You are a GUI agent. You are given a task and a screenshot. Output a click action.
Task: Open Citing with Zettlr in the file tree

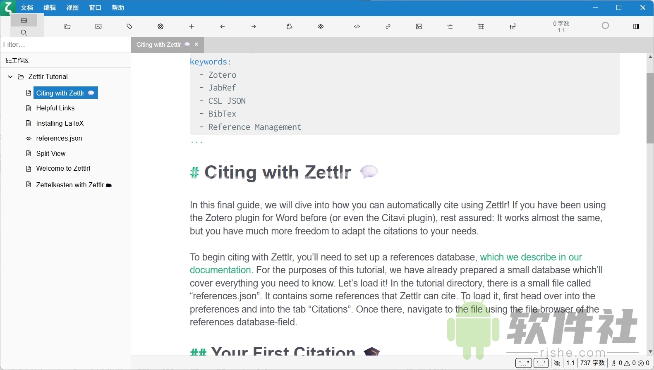[65, 93]
